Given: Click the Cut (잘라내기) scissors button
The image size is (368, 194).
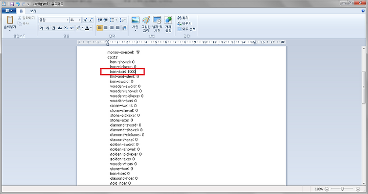Looking at the screenshot, I should (26, 18).
